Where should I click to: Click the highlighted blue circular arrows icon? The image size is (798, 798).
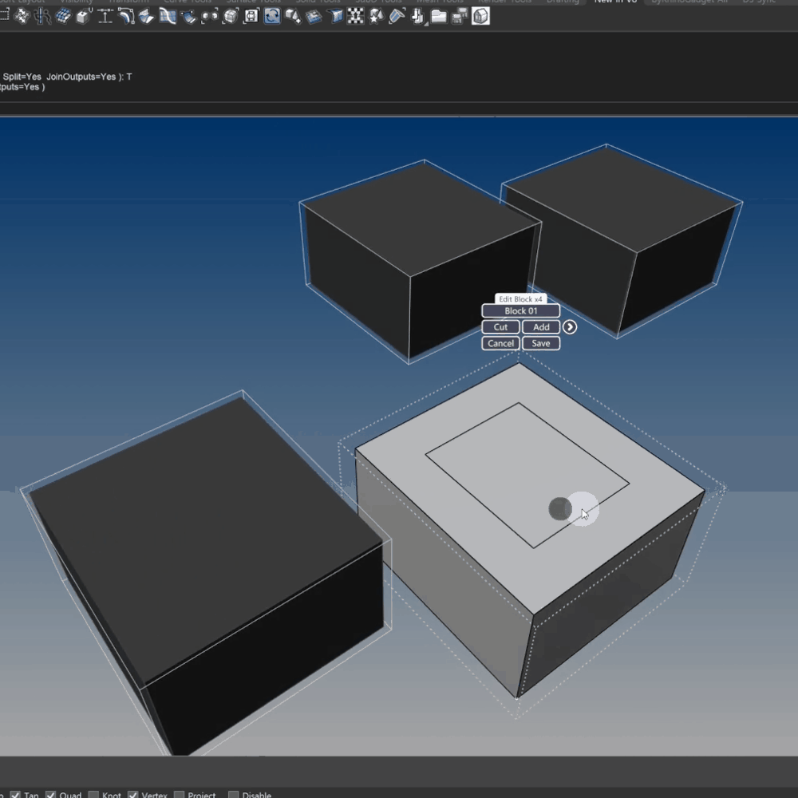pos(272,16)
